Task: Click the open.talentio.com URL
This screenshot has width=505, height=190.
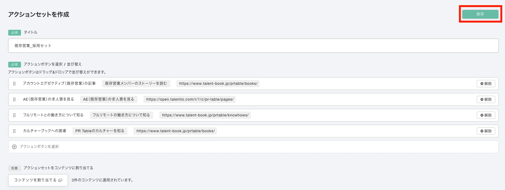Action: pos(190,99)
